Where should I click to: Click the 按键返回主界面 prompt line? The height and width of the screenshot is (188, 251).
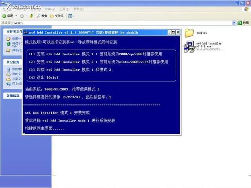[44, 128]
